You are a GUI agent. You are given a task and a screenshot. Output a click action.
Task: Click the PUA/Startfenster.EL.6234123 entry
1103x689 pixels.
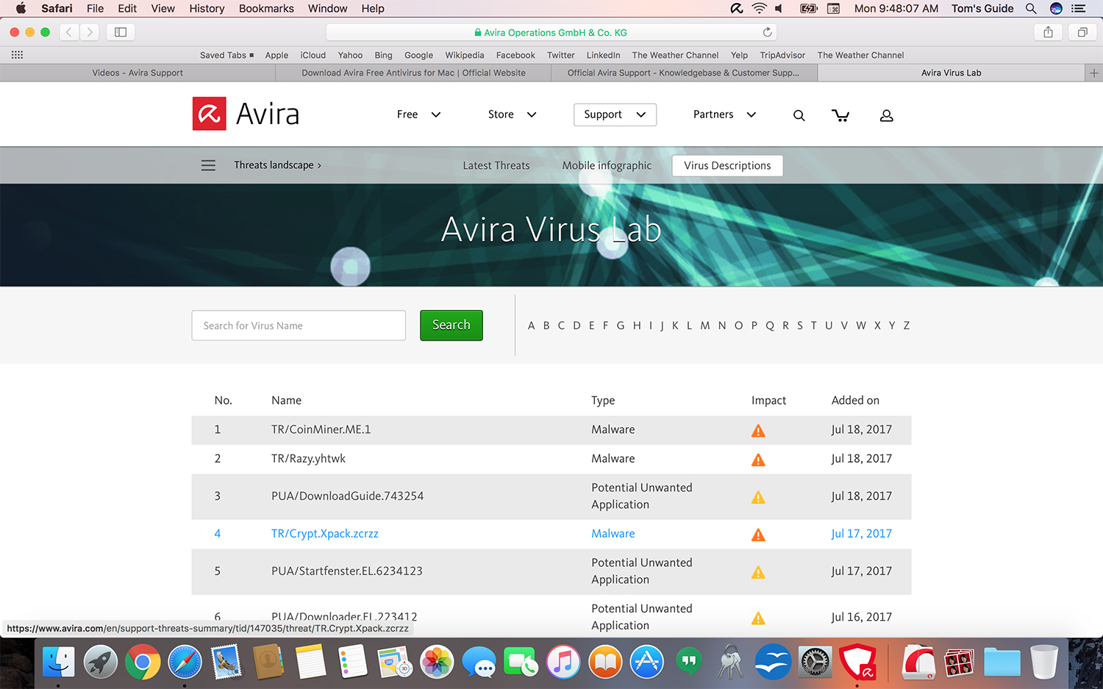pyautogui.click(x=347, y=571)
